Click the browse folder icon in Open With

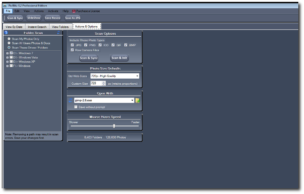pyautogui.click(x=138, y=100)
